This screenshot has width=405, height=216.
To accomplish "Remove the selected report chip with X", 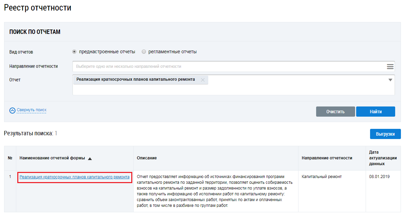I will tap(203, 80).
